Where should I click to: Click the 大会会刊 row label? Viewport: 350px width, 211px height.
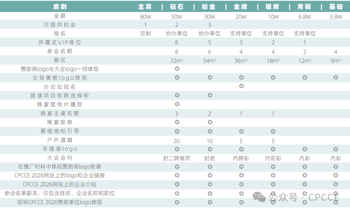[x=60, y=158]
